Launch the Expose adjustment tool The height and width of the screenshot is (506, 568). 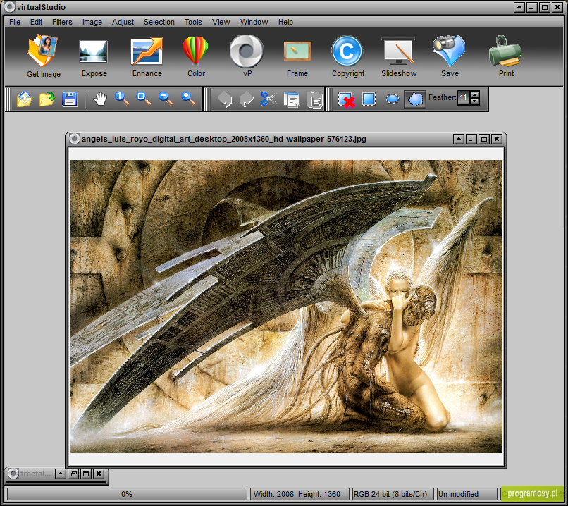pyautogui.click(x=94, y=57)
